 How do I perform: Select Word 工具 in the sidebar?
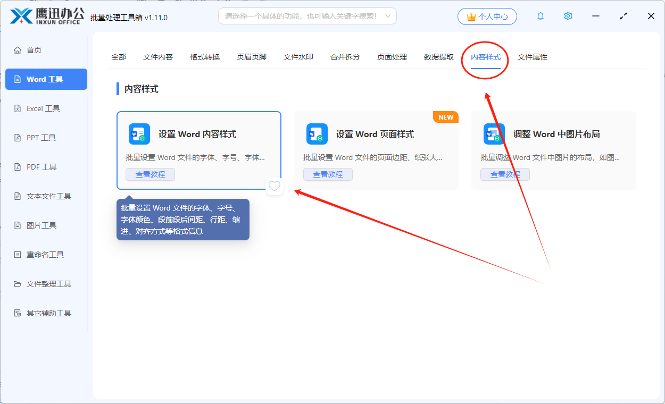[x=46, y=79]
